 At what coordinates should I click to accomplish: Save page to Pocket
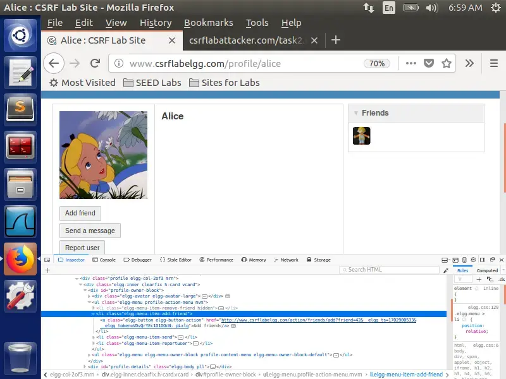[x=429, y=63]
